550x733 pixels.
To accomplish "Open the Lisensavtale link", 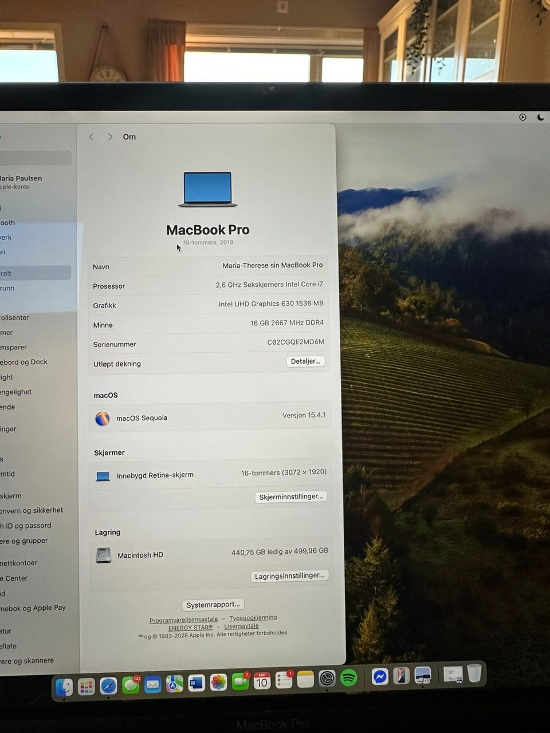I will pyautogui.click(x=241, y=626).
